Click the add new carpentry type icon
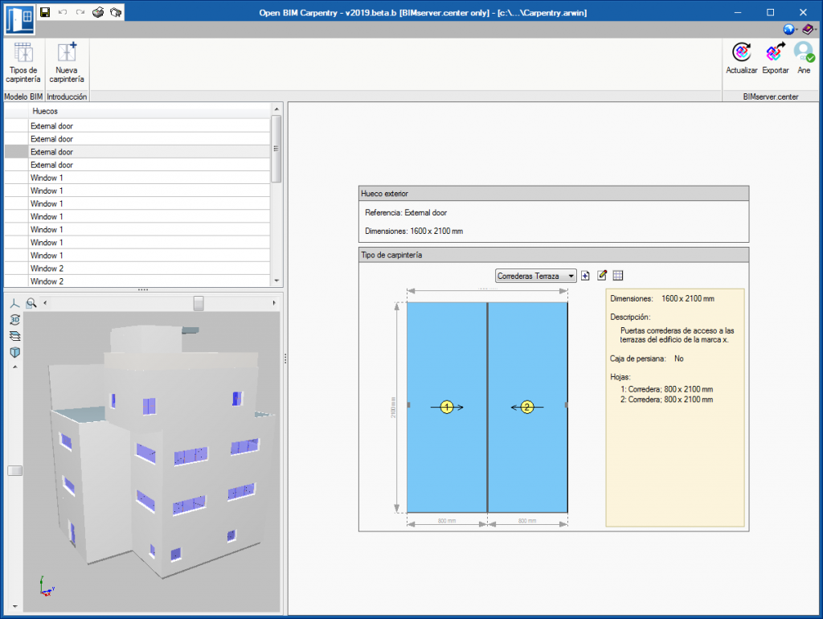 585,276
